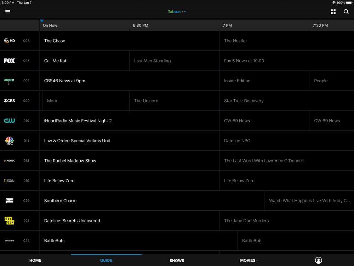This screenshot has height=266, width=354.
Task: Select channel 007 logo
Action: coord(9,81)
